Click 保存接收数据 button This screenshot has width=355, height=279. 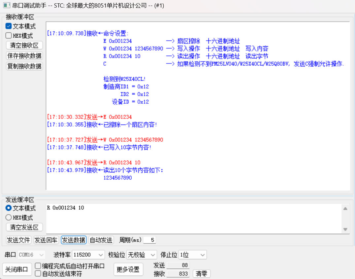click(24, 56)
